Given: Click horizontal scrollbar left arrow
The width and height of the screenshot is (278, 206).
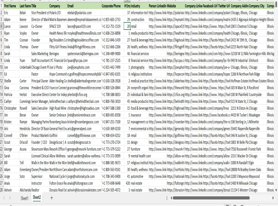Looking at the screenshot, I should 171,198.
